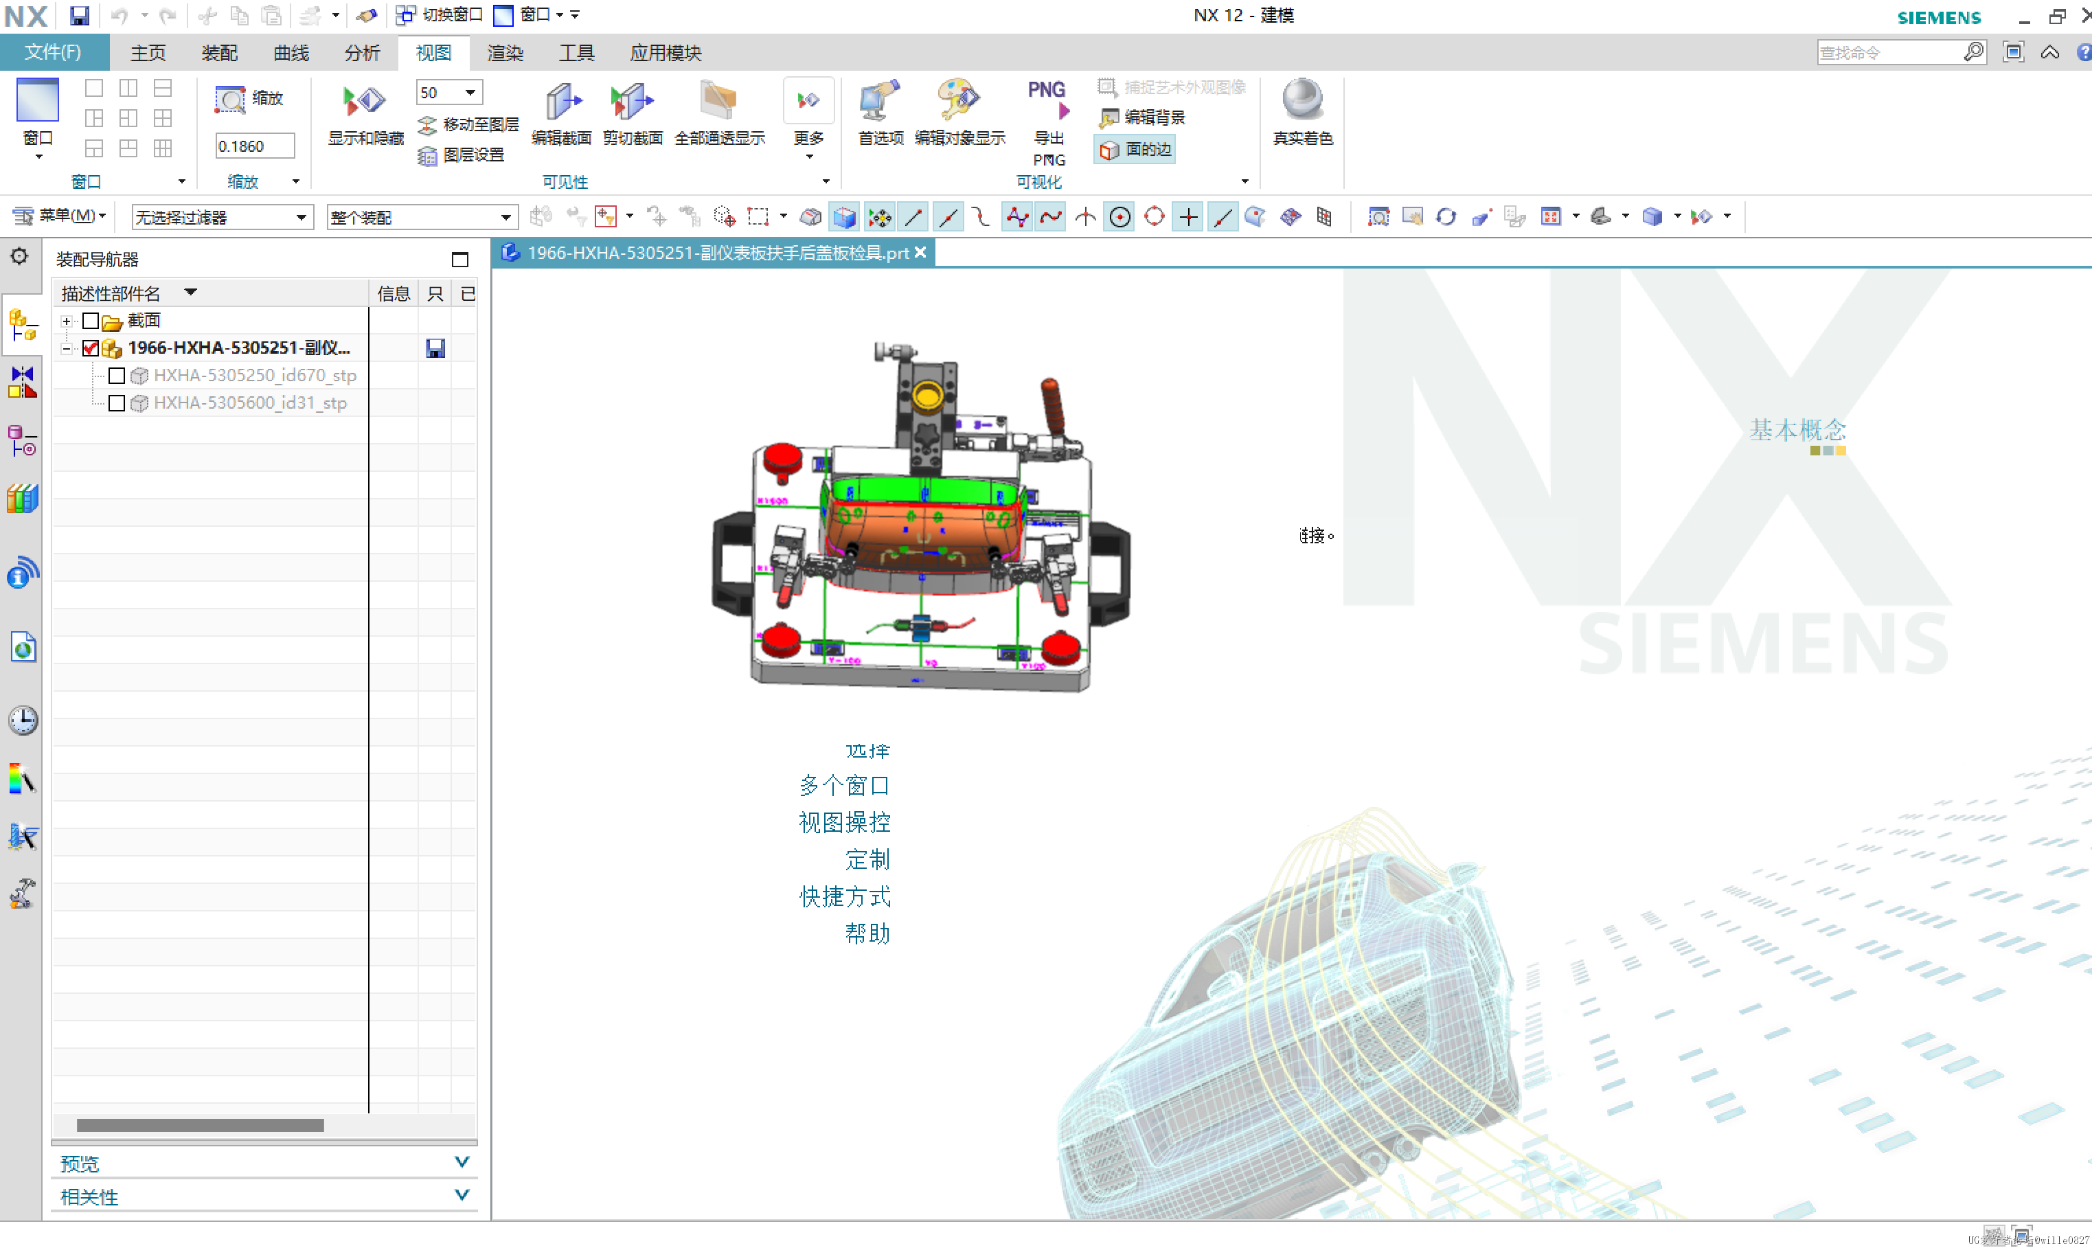Open the 快捷方式 link

click(843, 896)
